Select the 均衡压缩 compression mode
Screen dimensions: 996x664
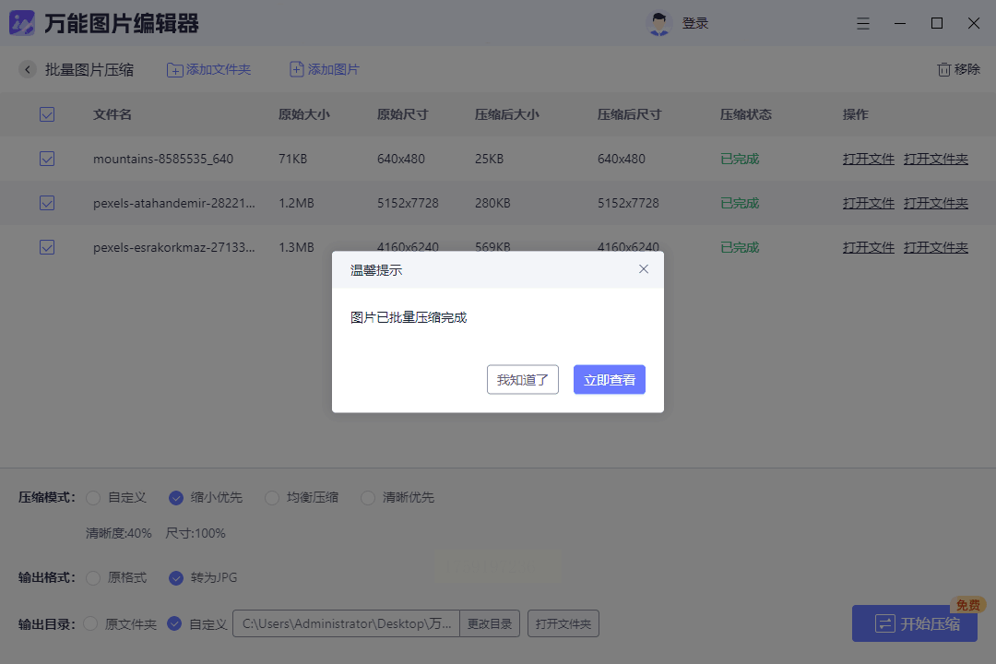(272, 498)
